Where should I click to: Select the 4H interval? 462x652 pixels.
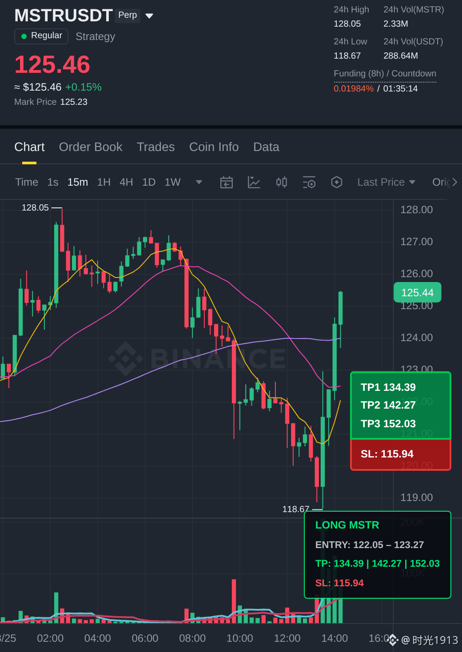point(126,182)
